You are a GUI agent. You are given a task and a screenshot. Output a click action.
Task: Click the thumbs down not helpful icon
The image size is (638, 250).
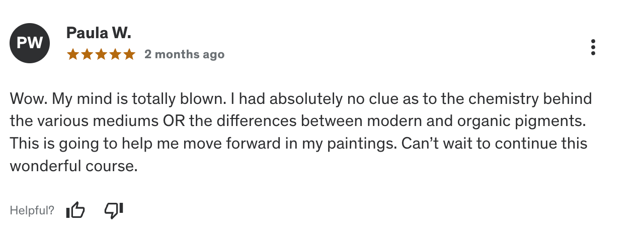(114, 211)
